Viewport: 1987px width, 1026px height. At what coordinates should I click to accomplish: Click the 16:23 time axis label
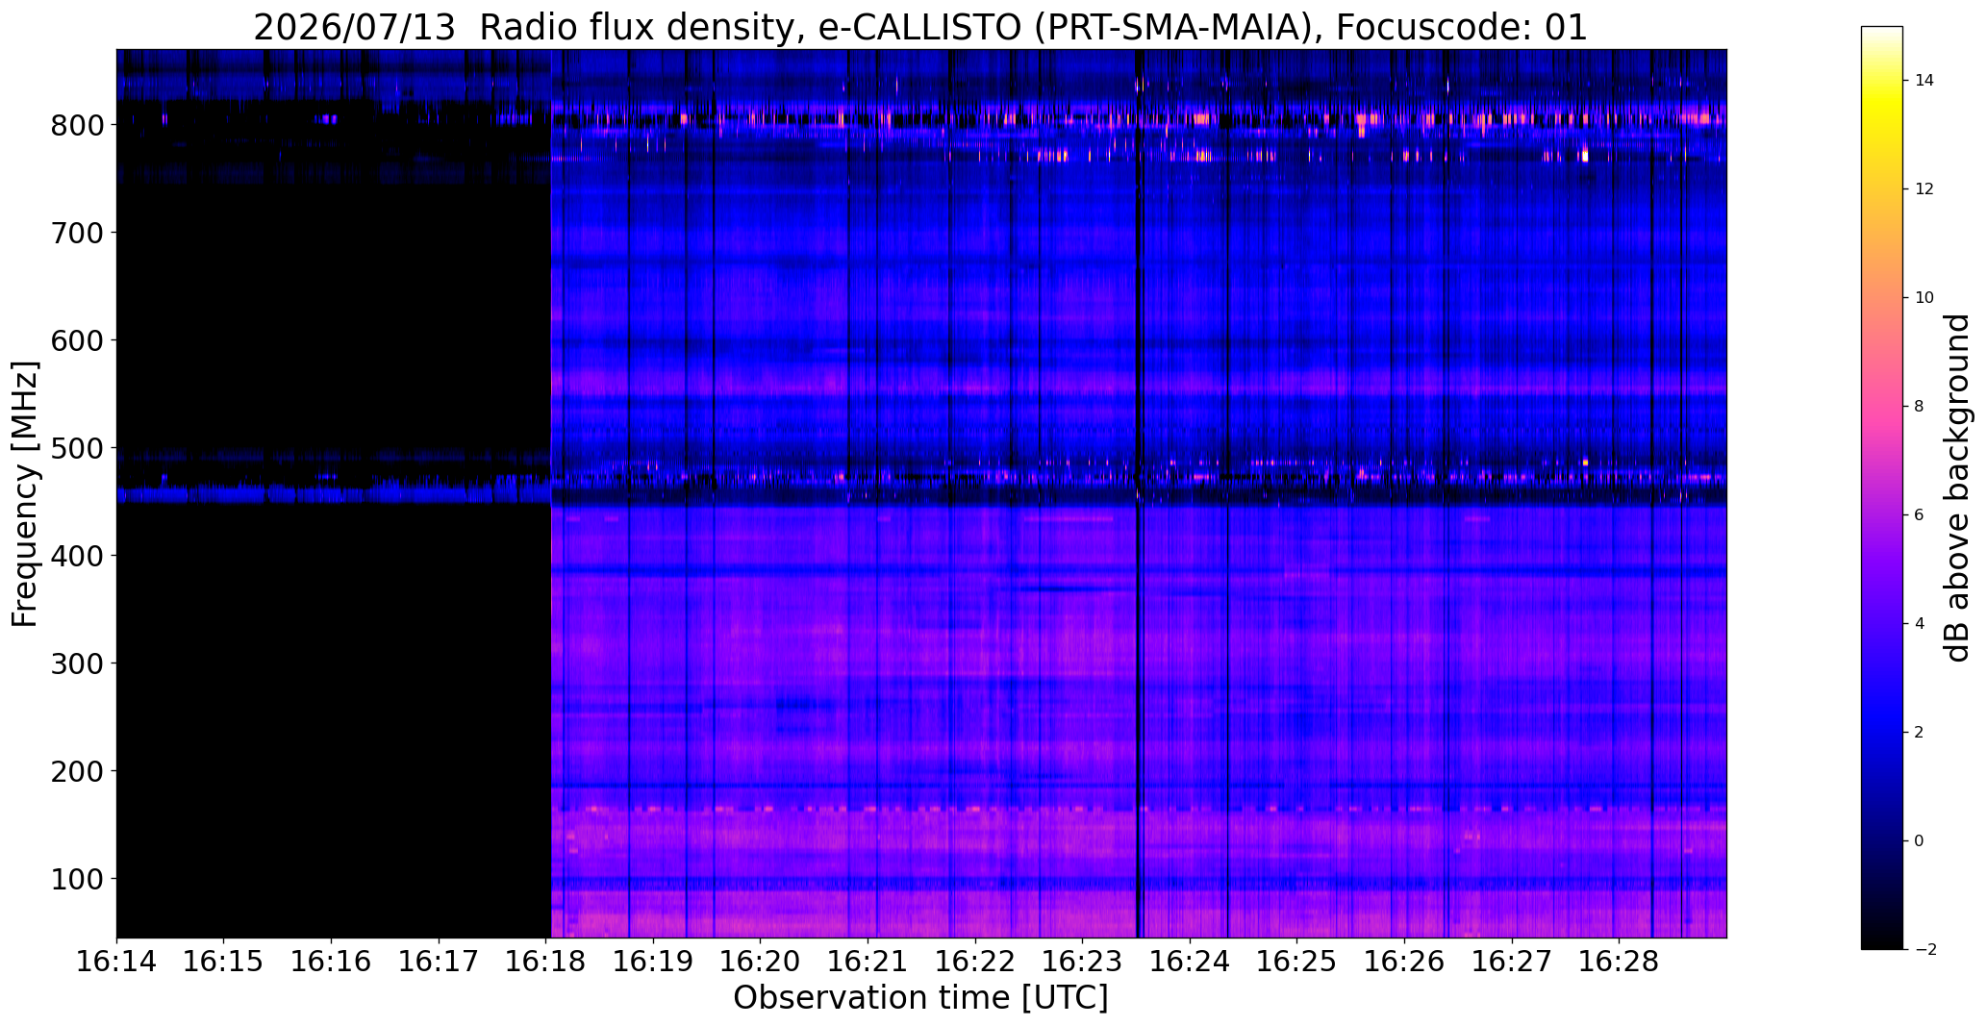coord(1083,962)
